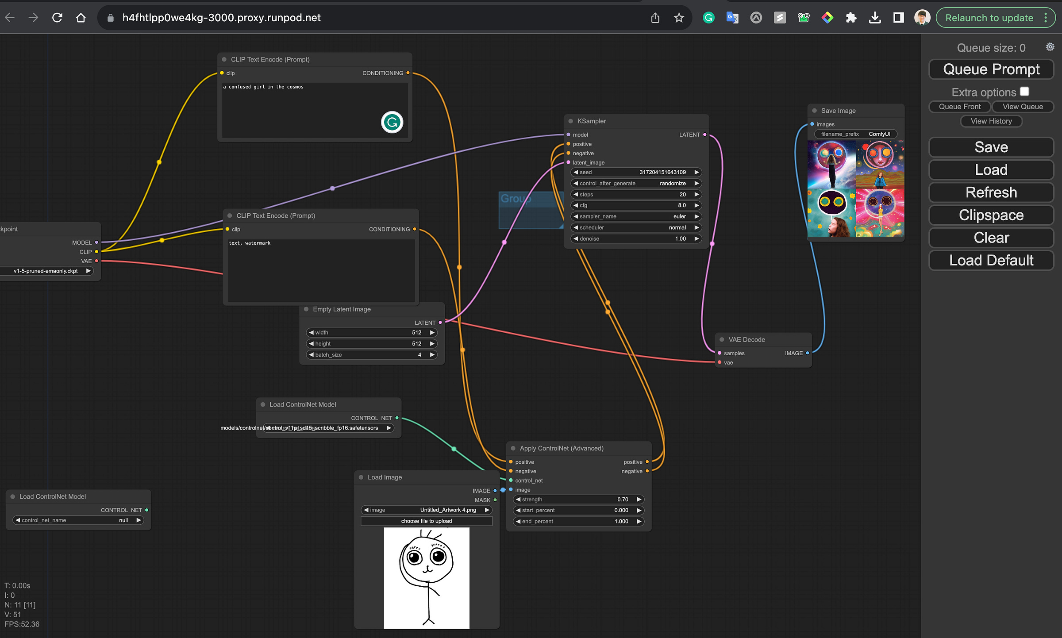Click the browser share icon
This screenshot has width=1062, height=638.
click(655, 18)
